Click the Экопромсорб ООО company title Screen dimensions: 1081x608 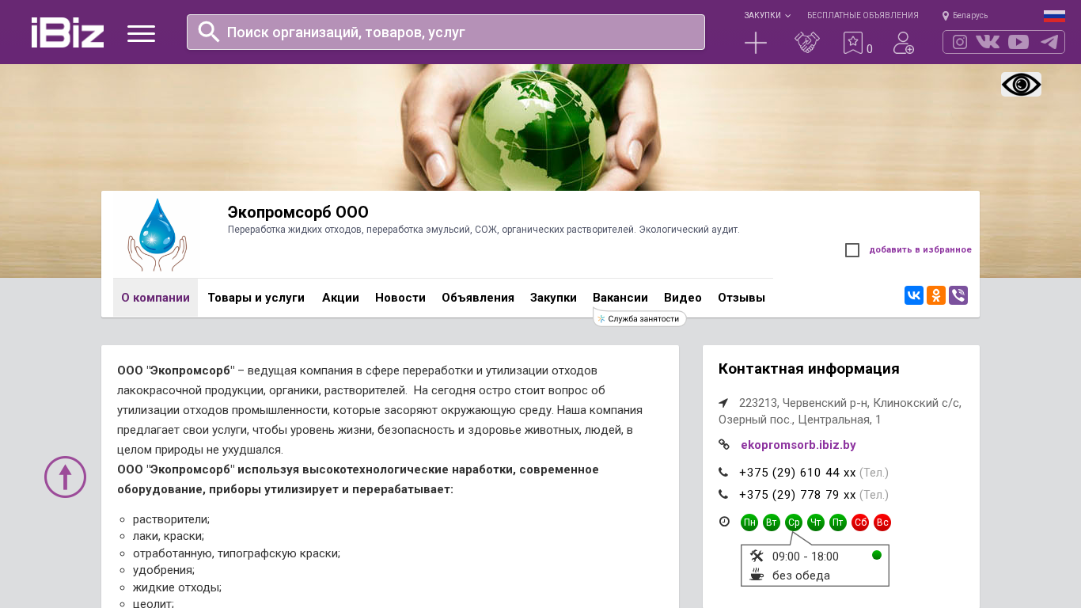(298, 212)
